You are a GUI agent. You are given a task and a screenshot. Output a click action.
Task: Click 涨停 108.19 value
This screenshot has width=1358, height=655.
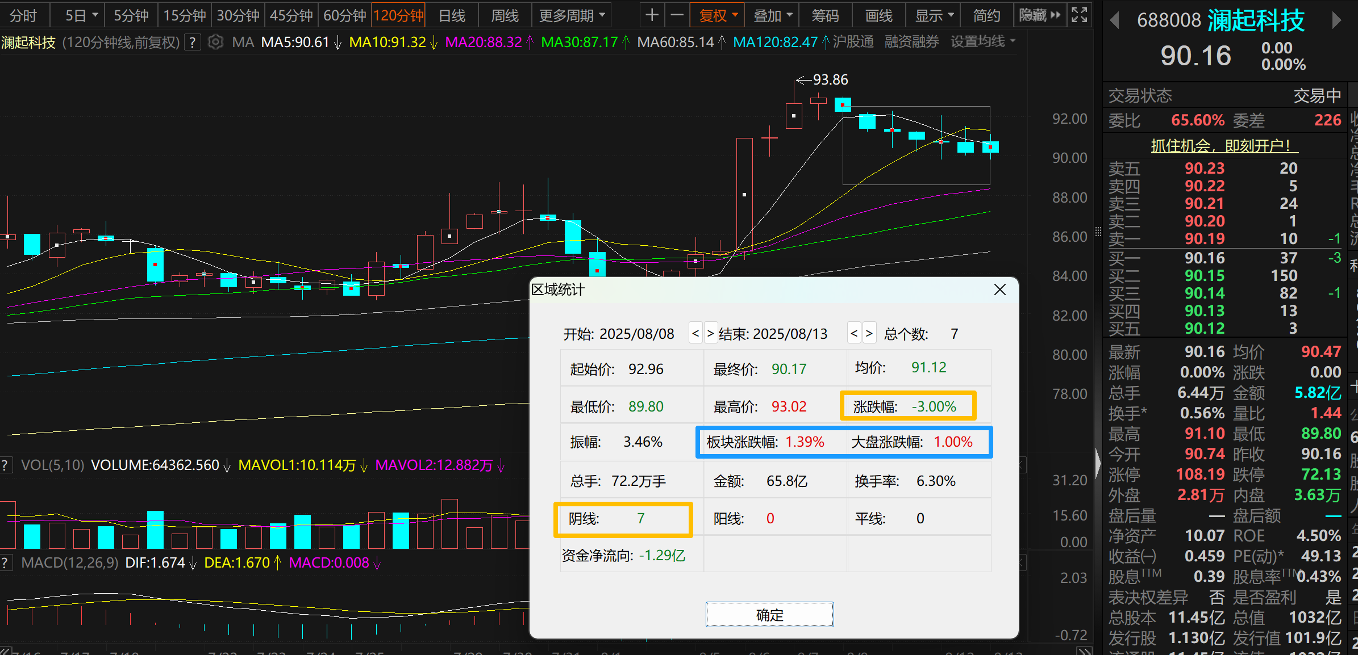[x=1200, y=474]
